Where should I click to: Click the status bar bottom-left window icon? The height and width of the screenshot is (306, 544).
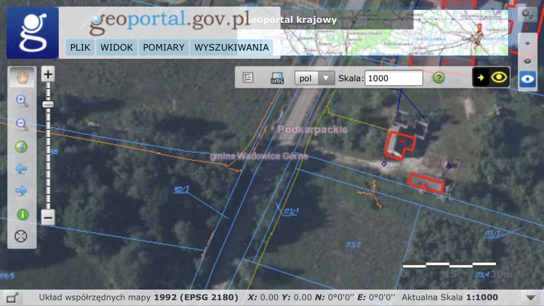coord(13,298)
